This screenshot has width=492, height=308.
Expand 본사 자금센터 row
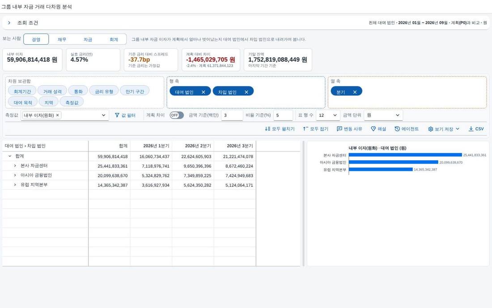pyautogui.click(x=15, y=166)
